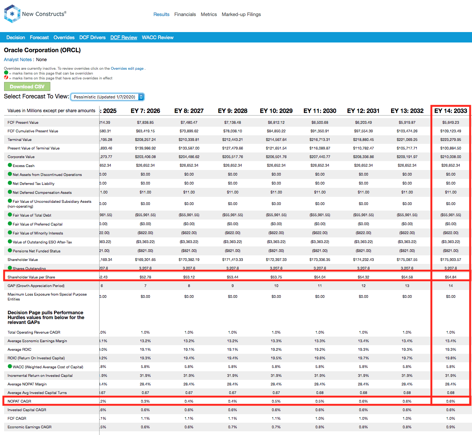Click the green legend dot for overridable items

[6, 73]
